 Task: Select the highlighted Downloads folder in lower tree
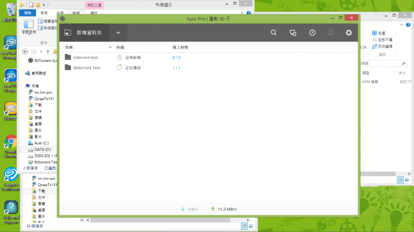tap(39, 191)
